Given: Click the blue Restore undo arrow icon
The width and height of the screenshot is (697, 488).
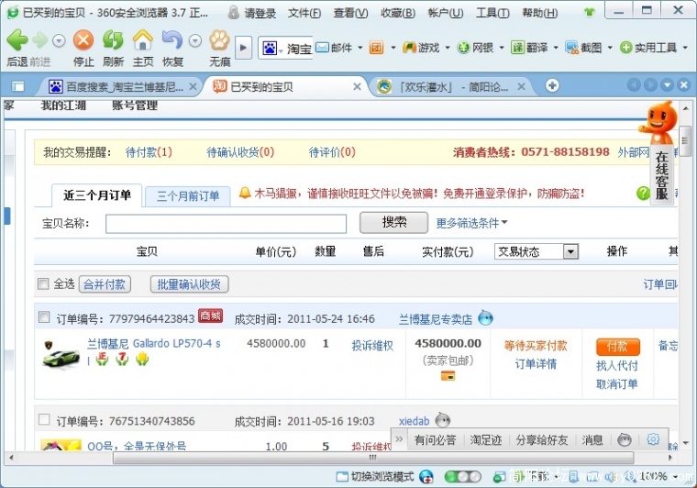Looking at the screenshot, I should tap(172, 40).
